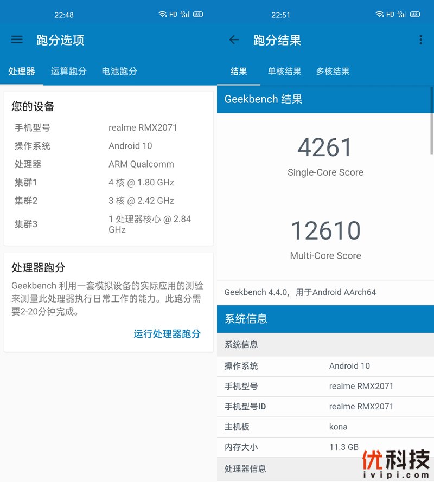
Task: Open the three-dot overflow menu
Action: pos(420,40)
